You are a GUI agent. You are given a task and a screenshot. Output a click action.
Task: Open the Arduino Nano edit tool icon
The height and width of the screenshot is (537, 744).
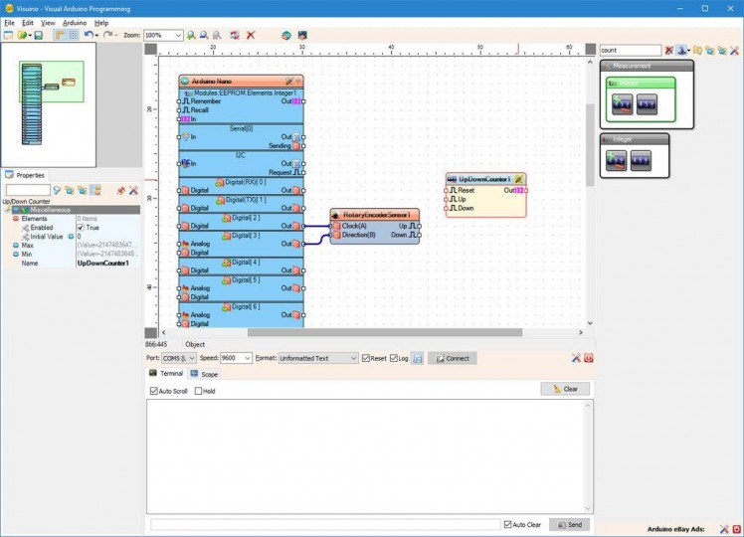(x=289, y=81)
